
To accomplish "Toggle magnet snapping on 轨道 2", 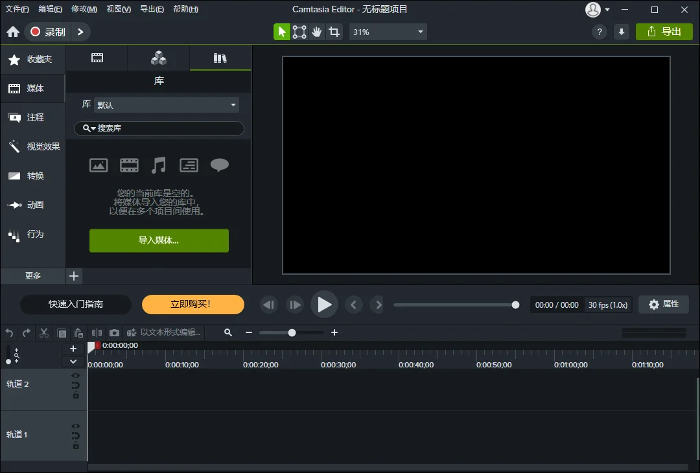I will (76, 385).
